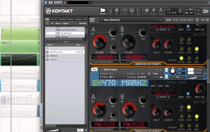
Task: Show rack page 01-16
Action: [168, 20]
